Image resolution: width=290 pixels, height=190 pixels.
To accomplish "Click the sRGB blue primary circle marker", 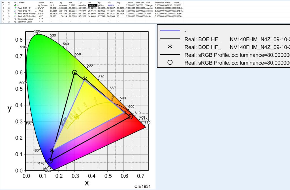I will (x=50, y=161).
